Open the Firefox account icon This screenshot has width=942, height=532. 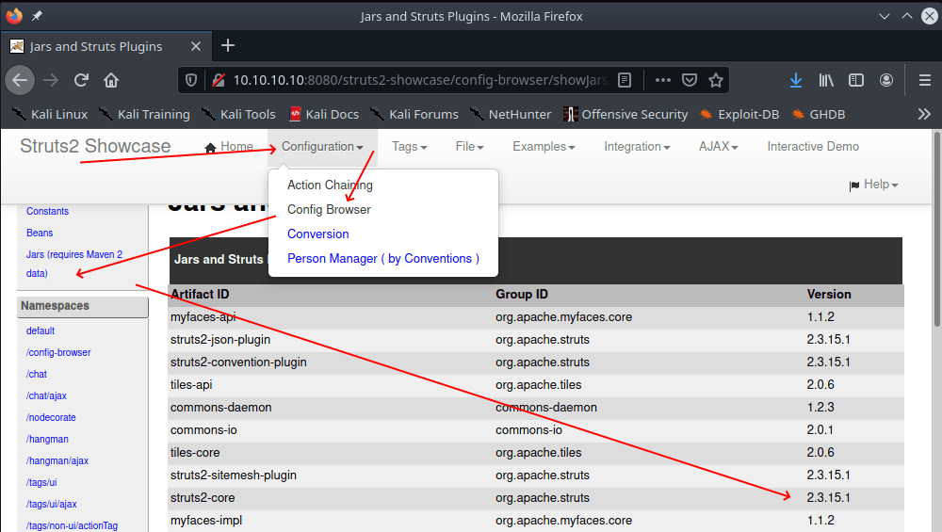[x=886, y=80]
